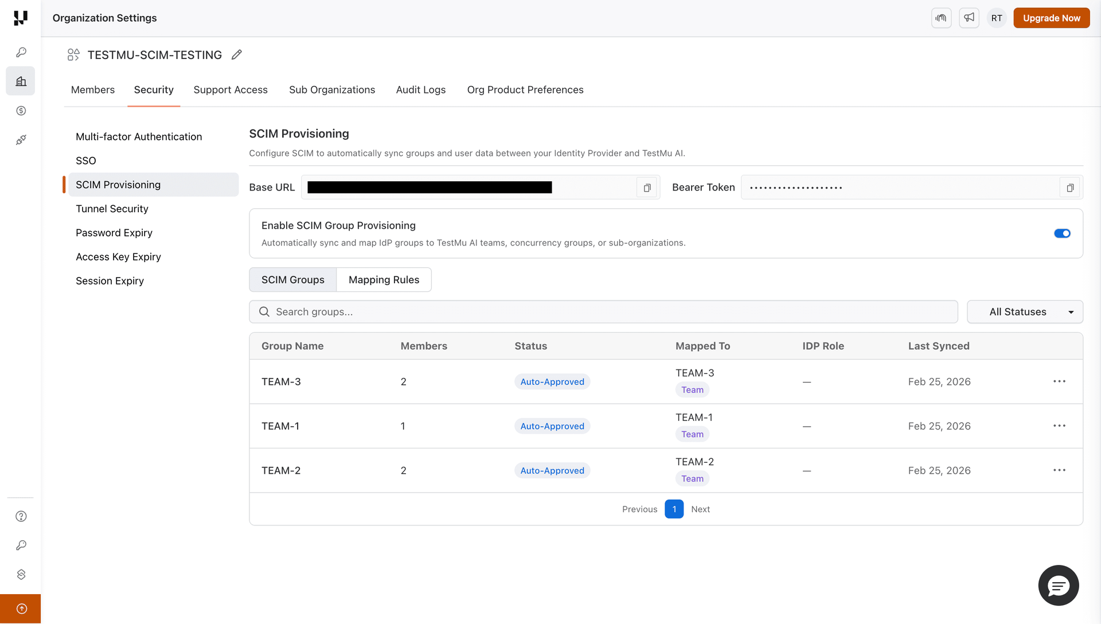Open the Audit Logs tab
The height and width of the screenshot is (624, 1101).
[x=420, y=90]
